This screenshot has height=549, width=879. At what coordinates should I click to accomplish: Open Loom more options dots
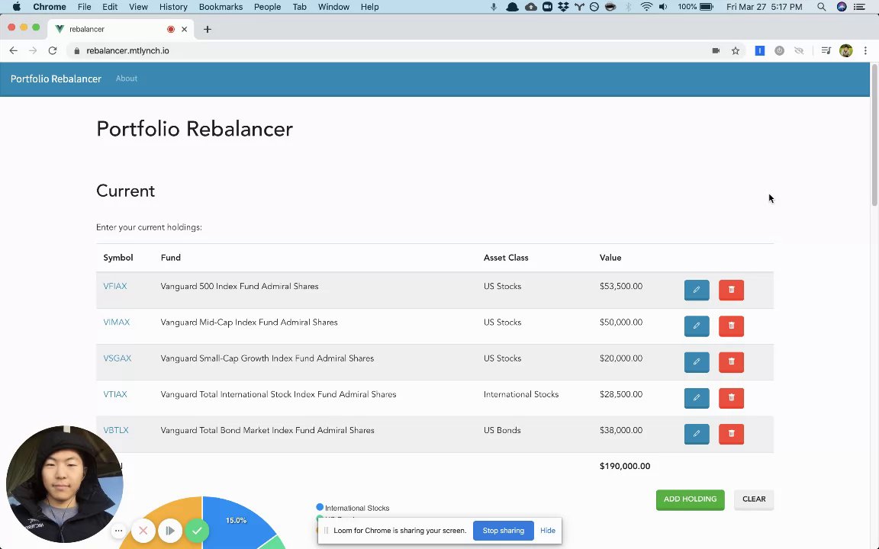tap(118, 531)
